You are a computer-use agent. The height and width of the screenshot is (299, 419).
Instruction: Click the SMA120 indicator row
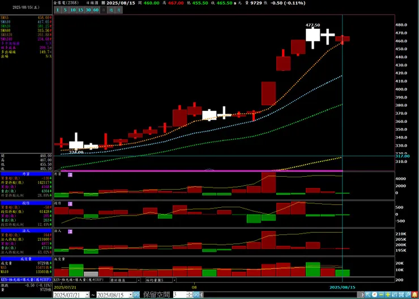(x=26, y=35)
